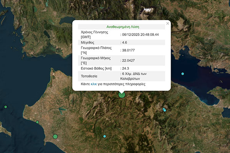
Task: Click the large green epicenter marker under the popup
Action: 122,94
